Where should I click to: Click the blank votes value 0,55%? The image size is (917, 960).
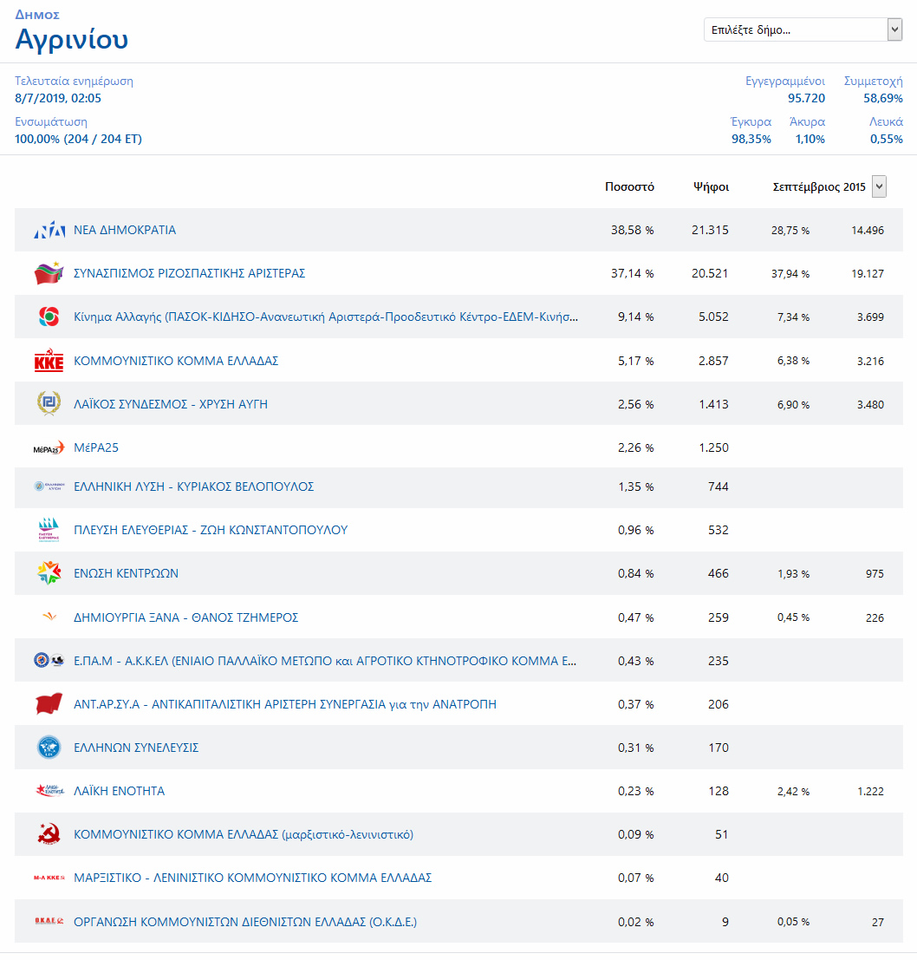click(887, 139)
